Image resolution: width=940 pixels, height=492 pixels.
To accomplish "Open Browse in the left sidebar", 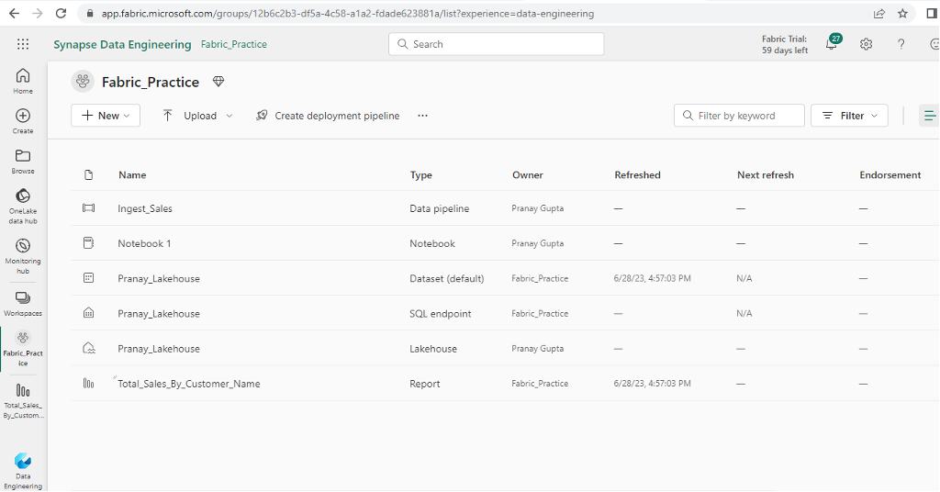I will click(23, 162).
